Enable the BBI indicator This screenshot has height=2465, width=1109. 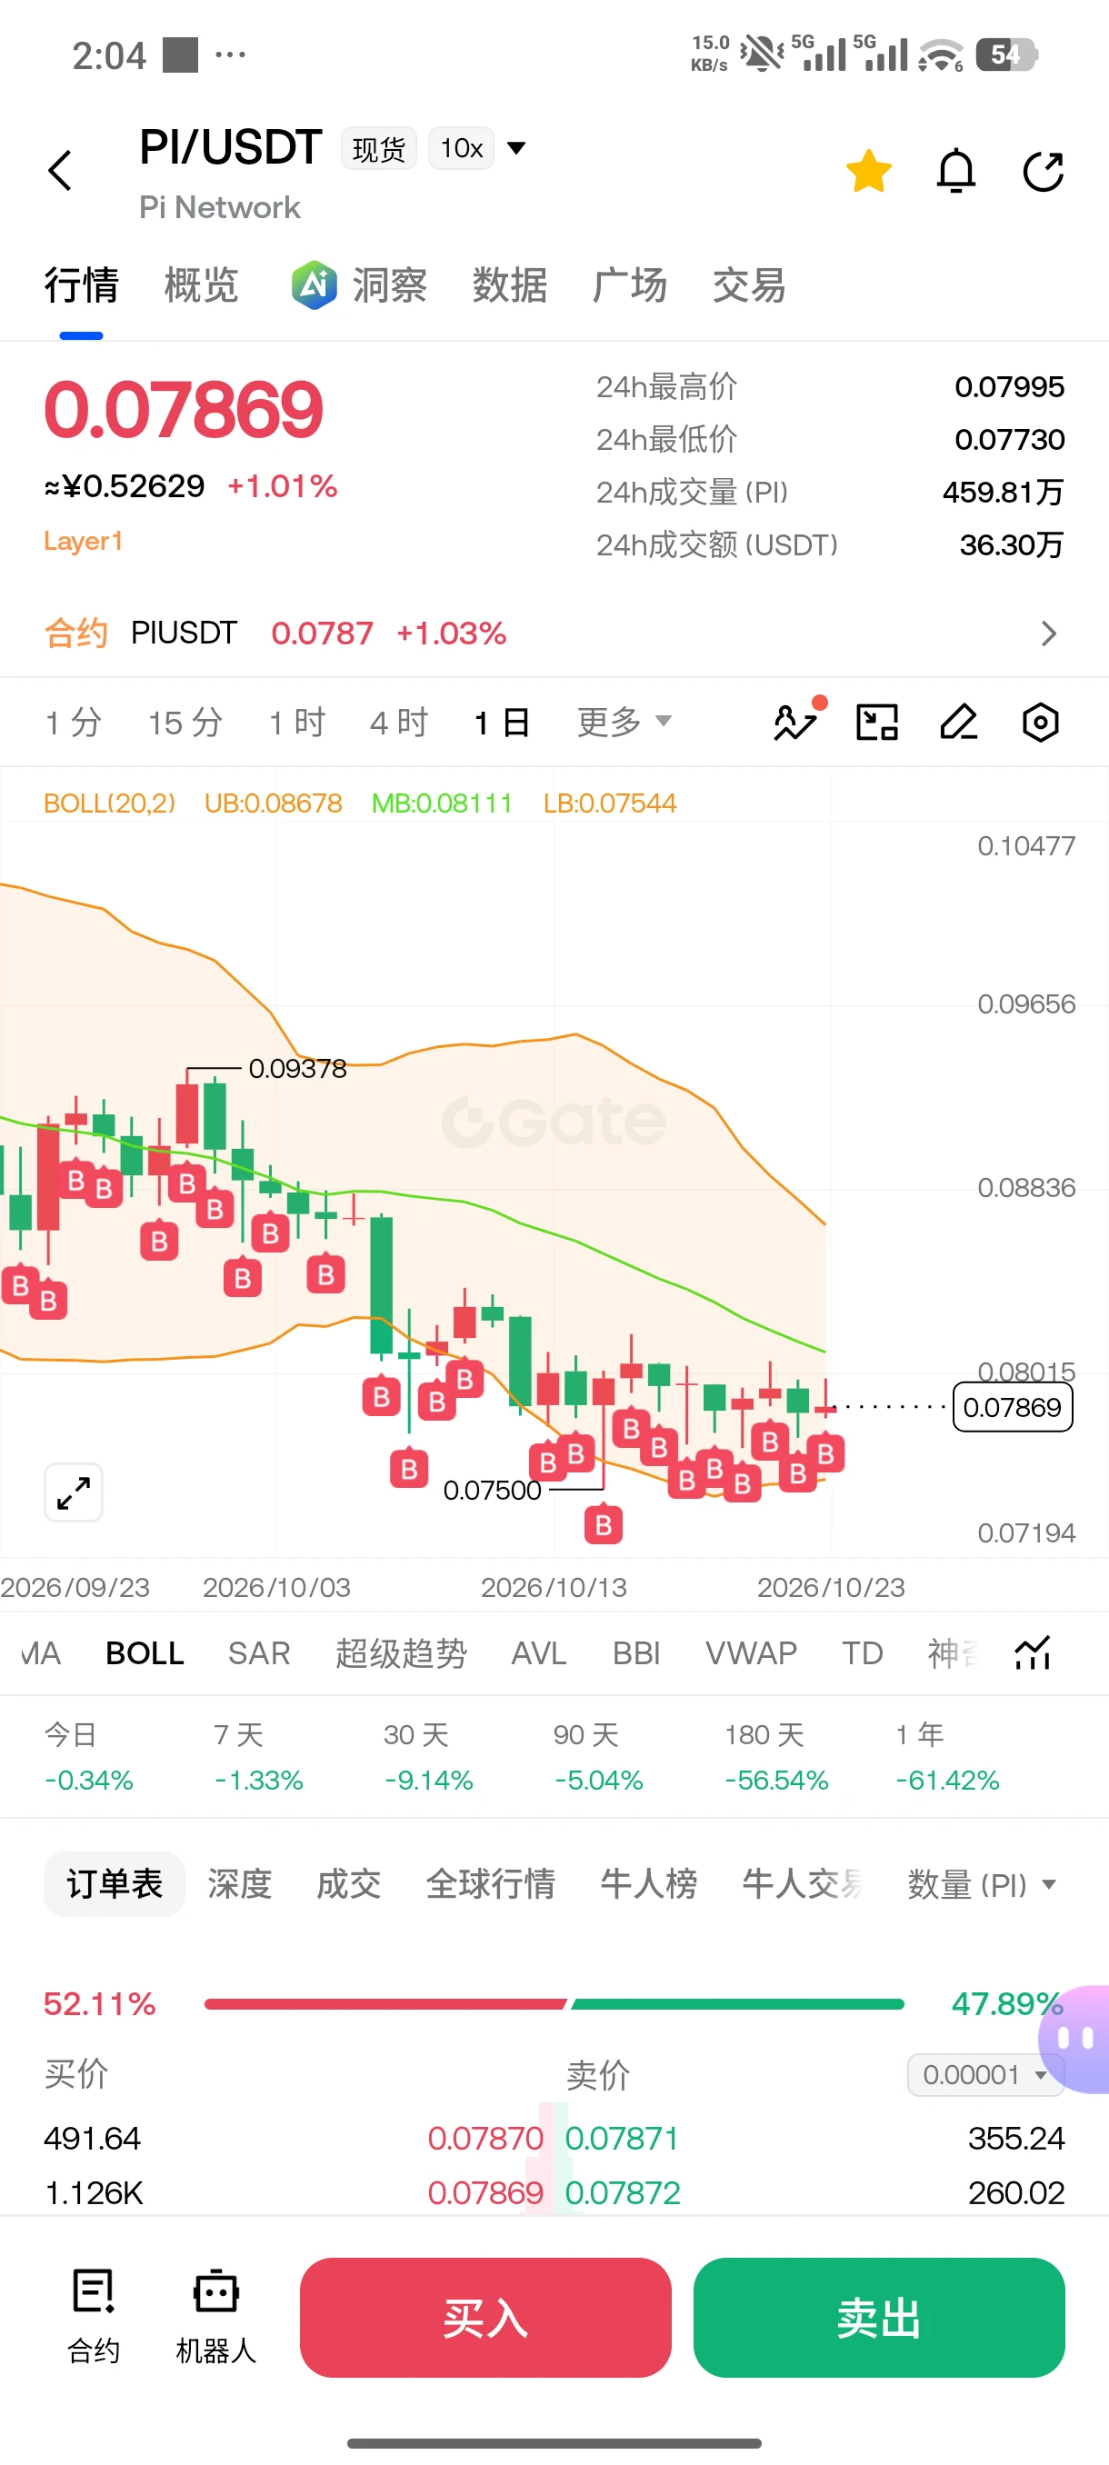(x=636, y=1652)
